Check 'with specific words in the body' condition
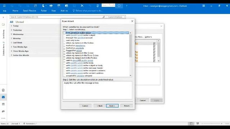Viewport: 230px width, 129px height. pyautogui.click(x=64, y=63)
